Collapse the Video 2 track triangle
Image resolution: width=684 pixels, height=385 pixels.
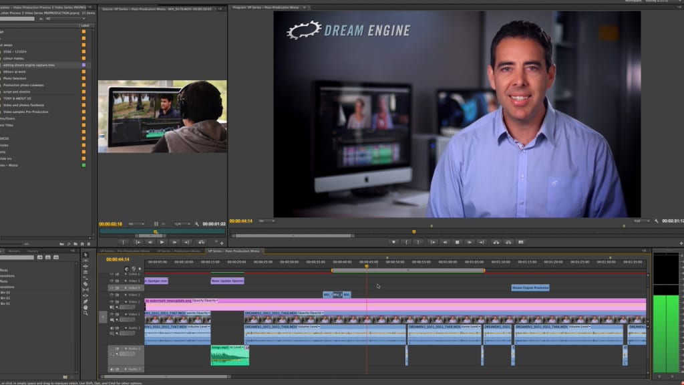coord(126,301)
